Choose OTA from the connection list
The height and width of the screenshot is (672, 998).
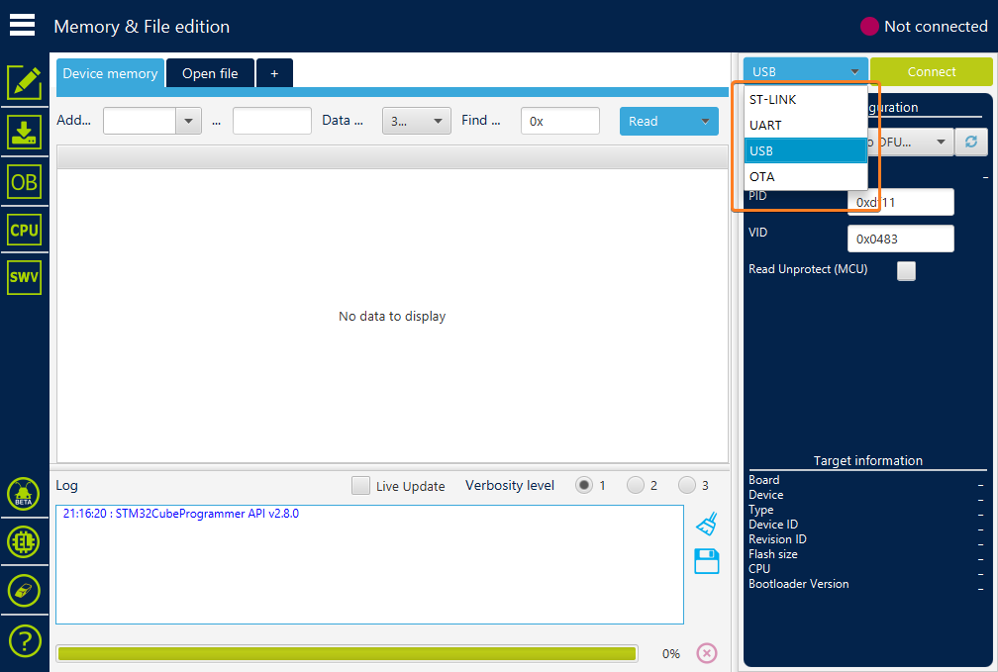click(x=805, y=176)
